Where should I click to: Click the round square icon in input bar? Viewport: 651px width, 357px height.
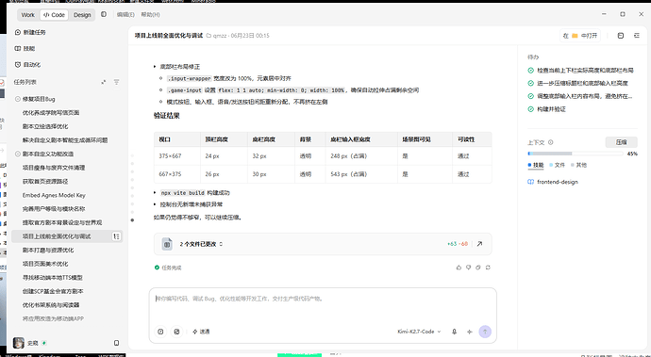pos(176,332)
